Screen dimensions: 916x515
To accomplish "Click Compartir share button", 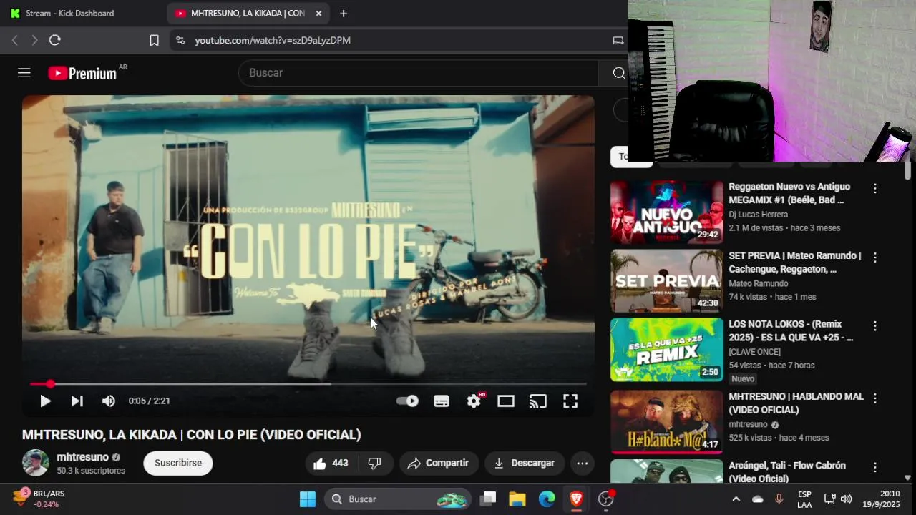I will (438, 463).
